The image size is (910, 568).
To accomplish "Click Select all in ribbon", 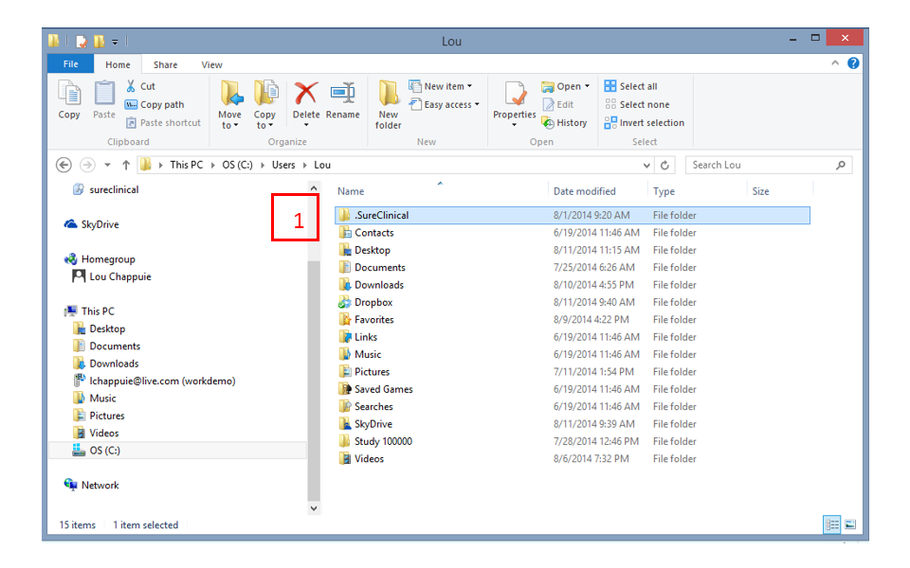I will coord(631,86).
